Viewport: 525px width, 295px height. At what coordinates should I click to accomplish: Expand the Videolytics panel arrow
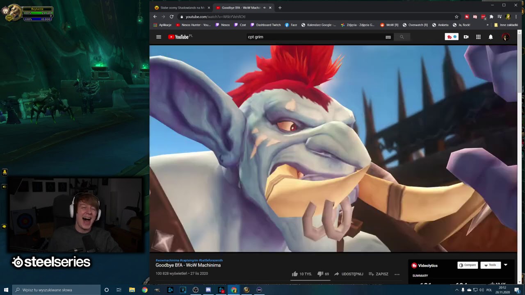[x=505, y=265]
